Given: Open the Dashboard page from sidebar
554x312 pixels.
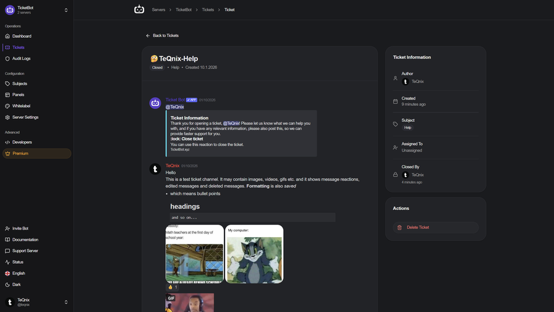Looking at the screenshot, I should pyautogui.click(x=22, y=36).
